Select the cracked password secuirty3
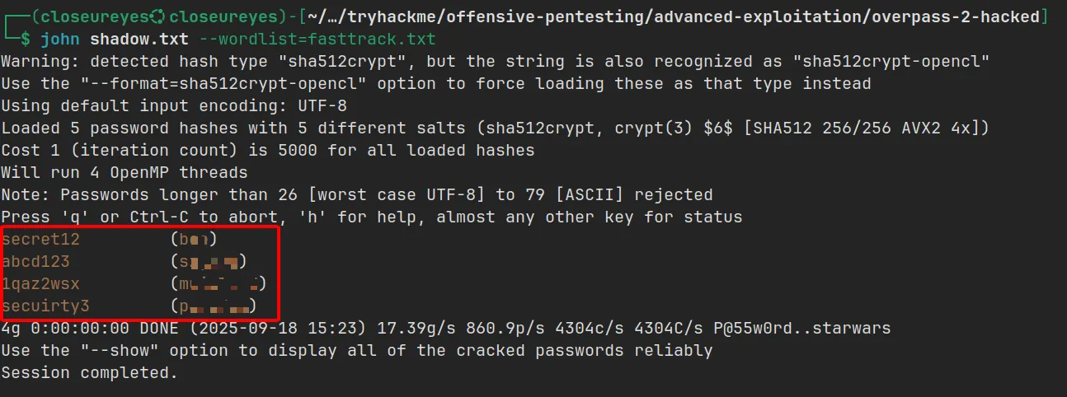 coord(45,306)
